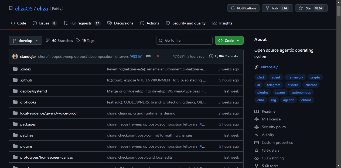Open the MIT license link
The image size is (341, 168).
(x=268, y=119)
